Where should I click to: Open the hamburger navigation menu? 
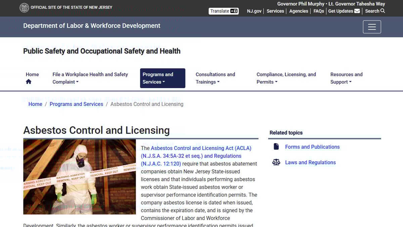pyautogui.click(x=372, y=27)
